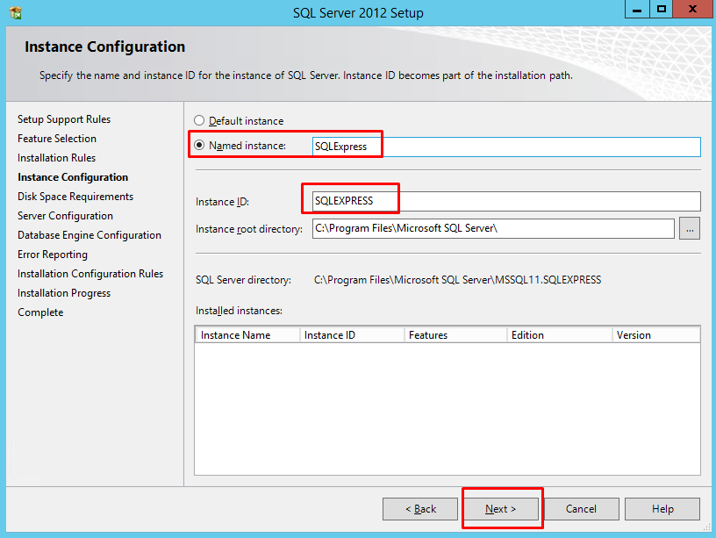716x538 pixels.
Task: Click the Next > button
Action: pyautogui.click(x=500, y=509)
